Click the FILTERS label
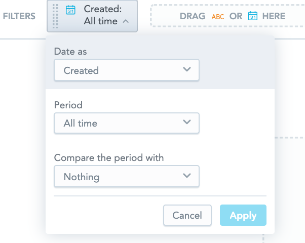The image size is (305, 243). click(19, 16)
